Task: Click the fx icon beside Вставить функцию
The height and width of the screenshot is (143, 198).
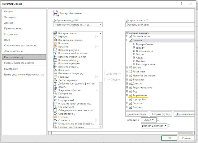Action: [x=55, y=63]
